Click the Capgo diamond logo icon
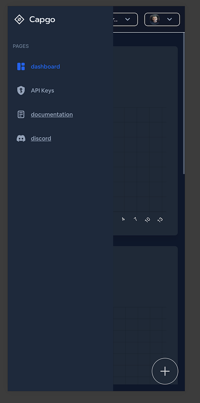This screenshot has width=200, height=403. [x=19, y=19]
